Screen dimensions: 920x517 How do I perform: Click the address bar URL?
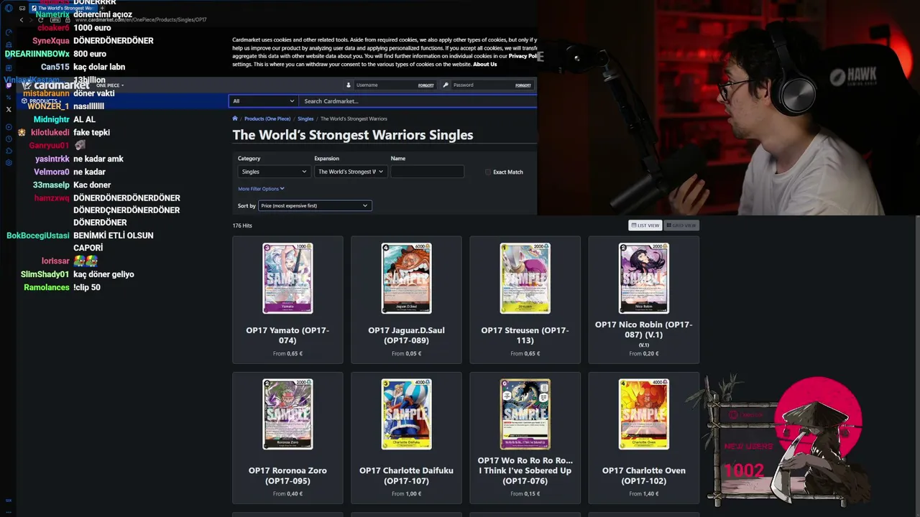tap(141, 20)
